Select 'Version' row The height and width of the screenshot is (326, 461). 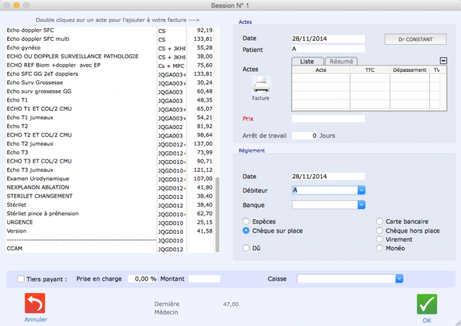pyautogui.click(x=109, y=231)
